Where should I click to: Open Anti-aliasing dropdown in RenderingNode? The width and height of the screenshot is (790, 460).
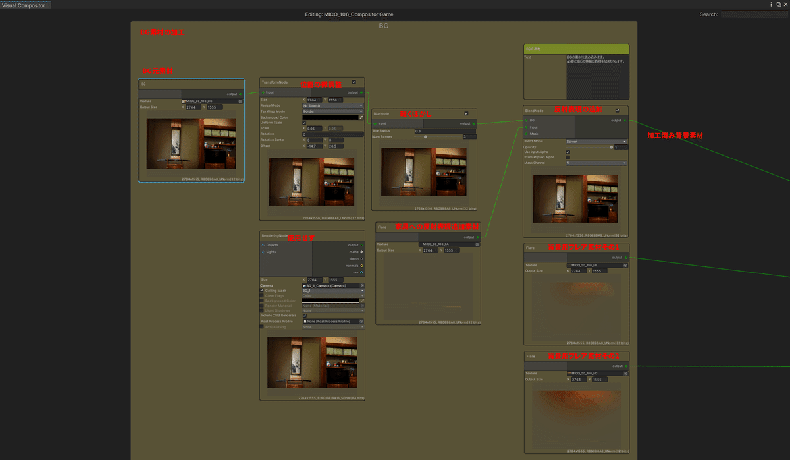[x=332, y=327]
